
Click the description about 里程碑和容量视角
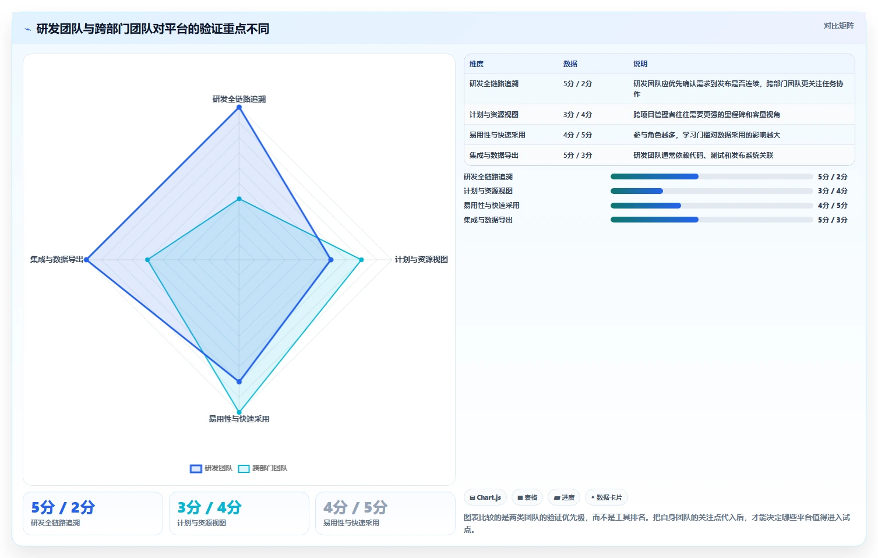(x=707, y=115)
